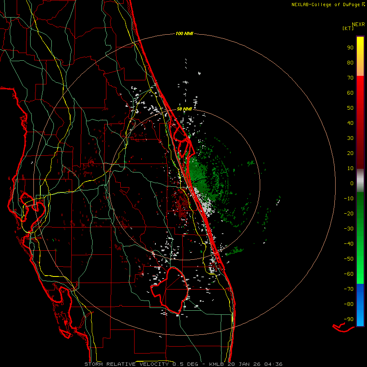
Task: Select the -10 value on velocity scale
Action: point(349,198)
